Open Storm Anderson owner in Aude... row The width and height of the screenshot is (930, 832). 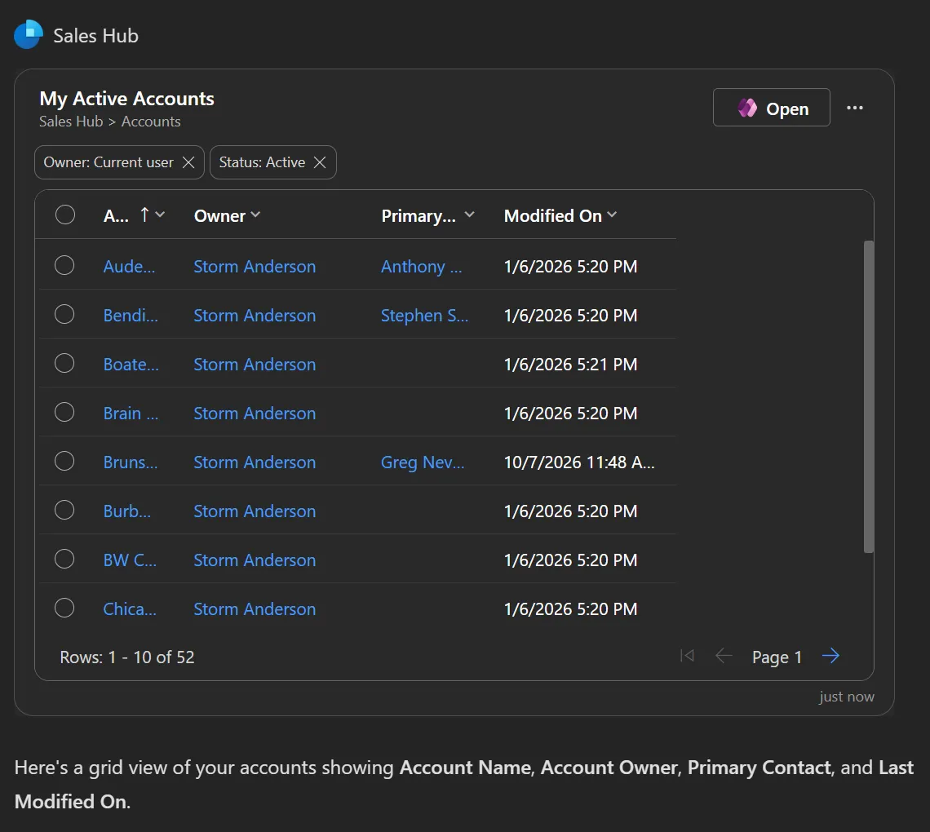(255, 266)
